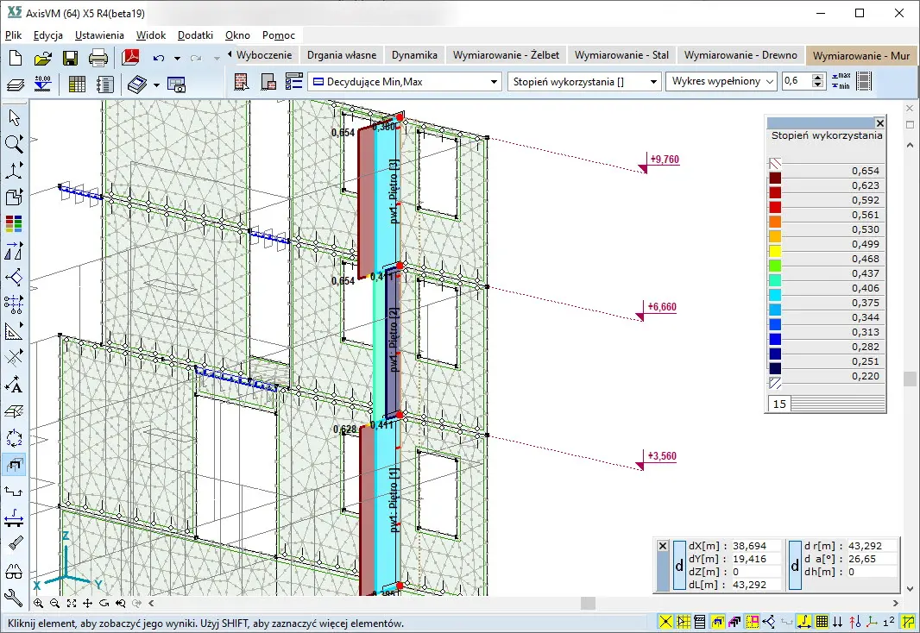Image resolution: width=920 pixels, height=633 pixels.
Task: Toggle the grid display in status bar
Action: coord(822,622)
